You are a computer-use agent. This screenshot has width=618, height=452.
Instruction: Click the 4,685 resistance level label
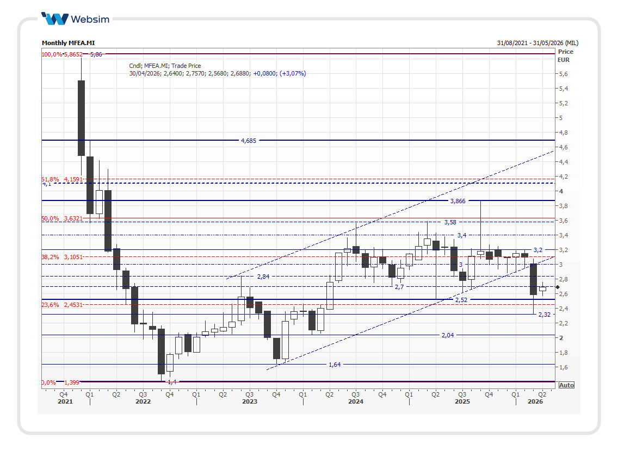tap(249, 141)
